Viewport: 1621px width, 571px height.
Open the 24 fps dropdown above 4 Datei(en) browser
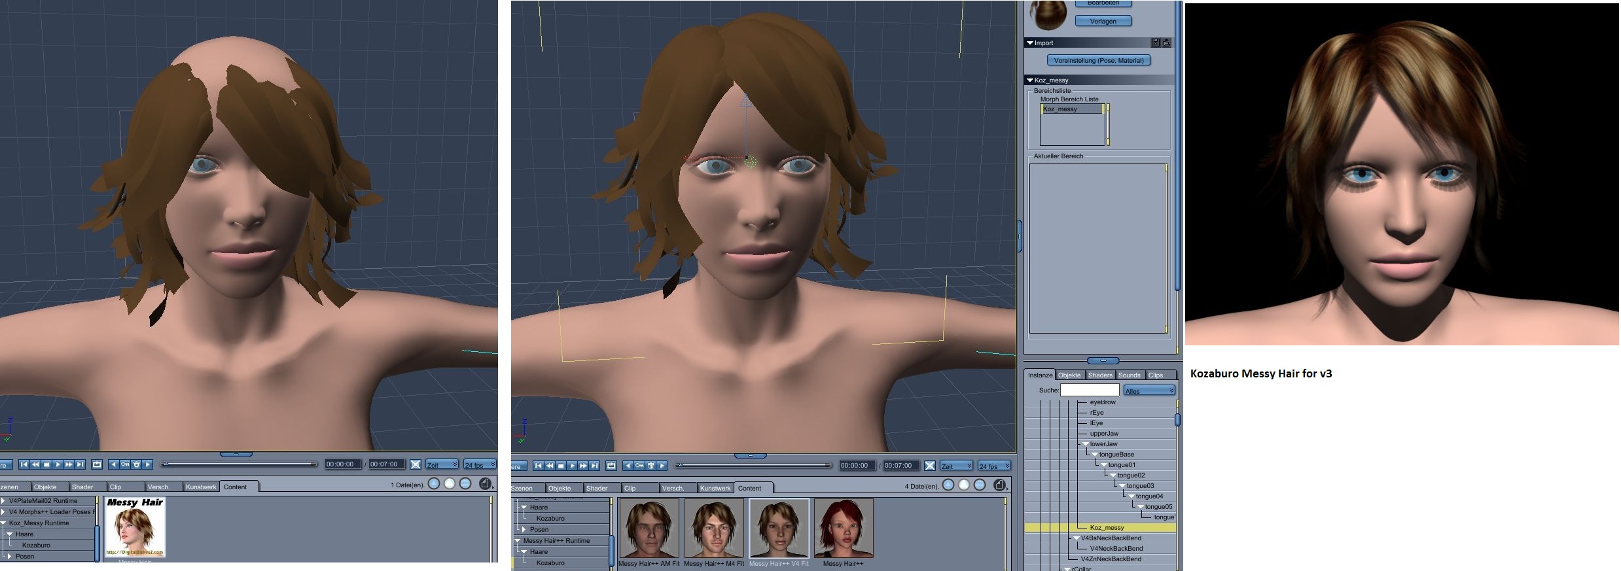tap(994, 466)
